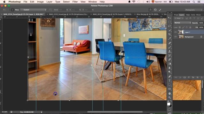204x114 pixels.
Task: Create a new layer button
Action: pyautogui.click(x=197, y=77)
